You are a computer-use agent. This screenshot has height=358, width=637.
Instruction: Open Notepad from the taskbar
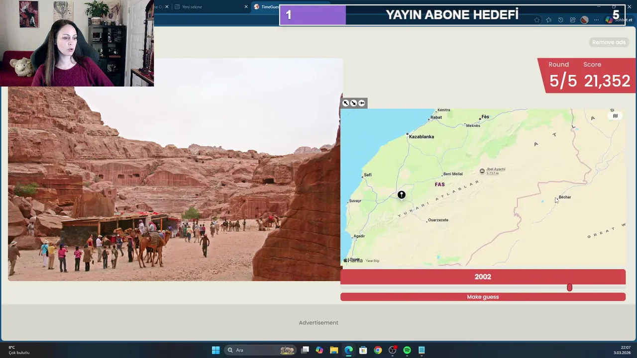coord(422,350)
